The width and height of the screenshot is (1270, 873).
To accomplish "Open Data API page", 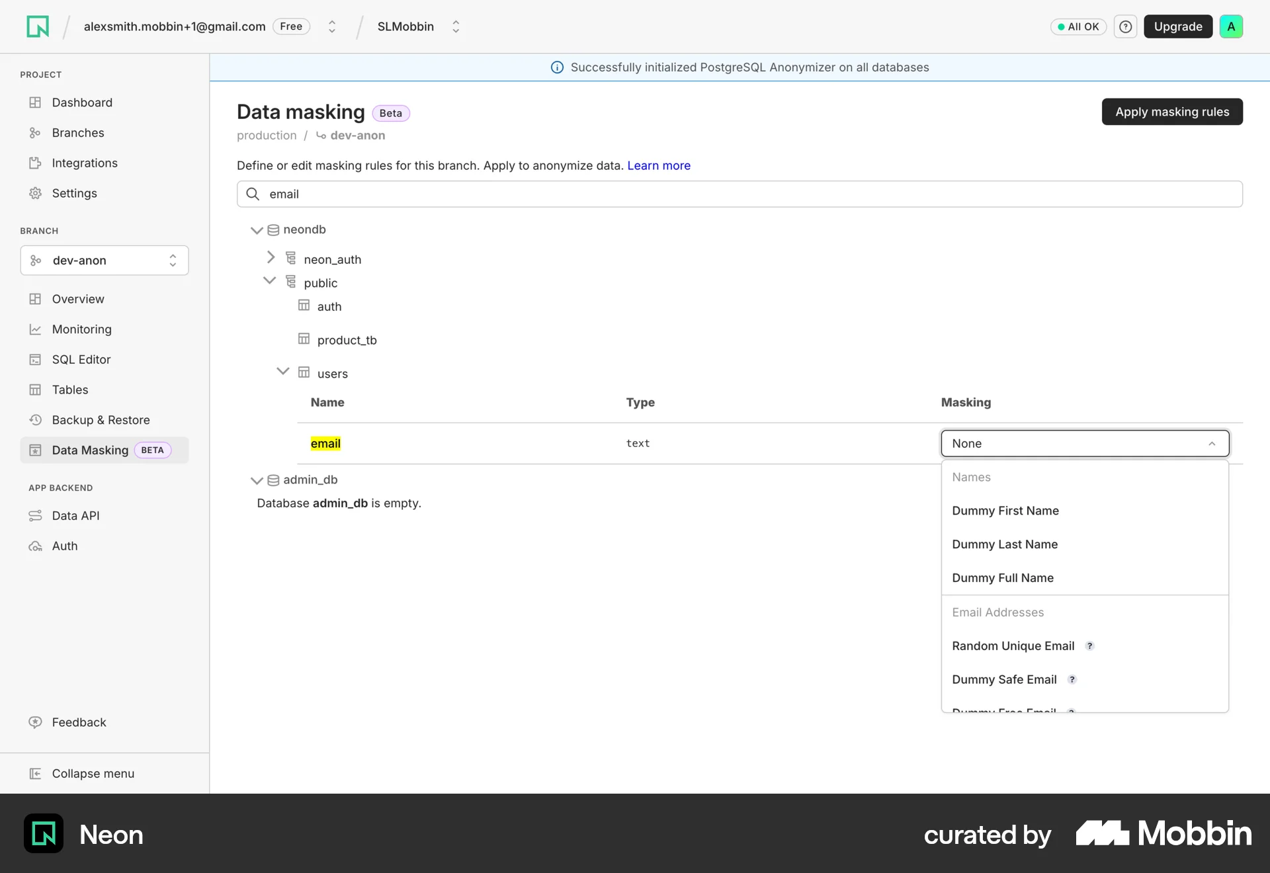I will 105,516.
